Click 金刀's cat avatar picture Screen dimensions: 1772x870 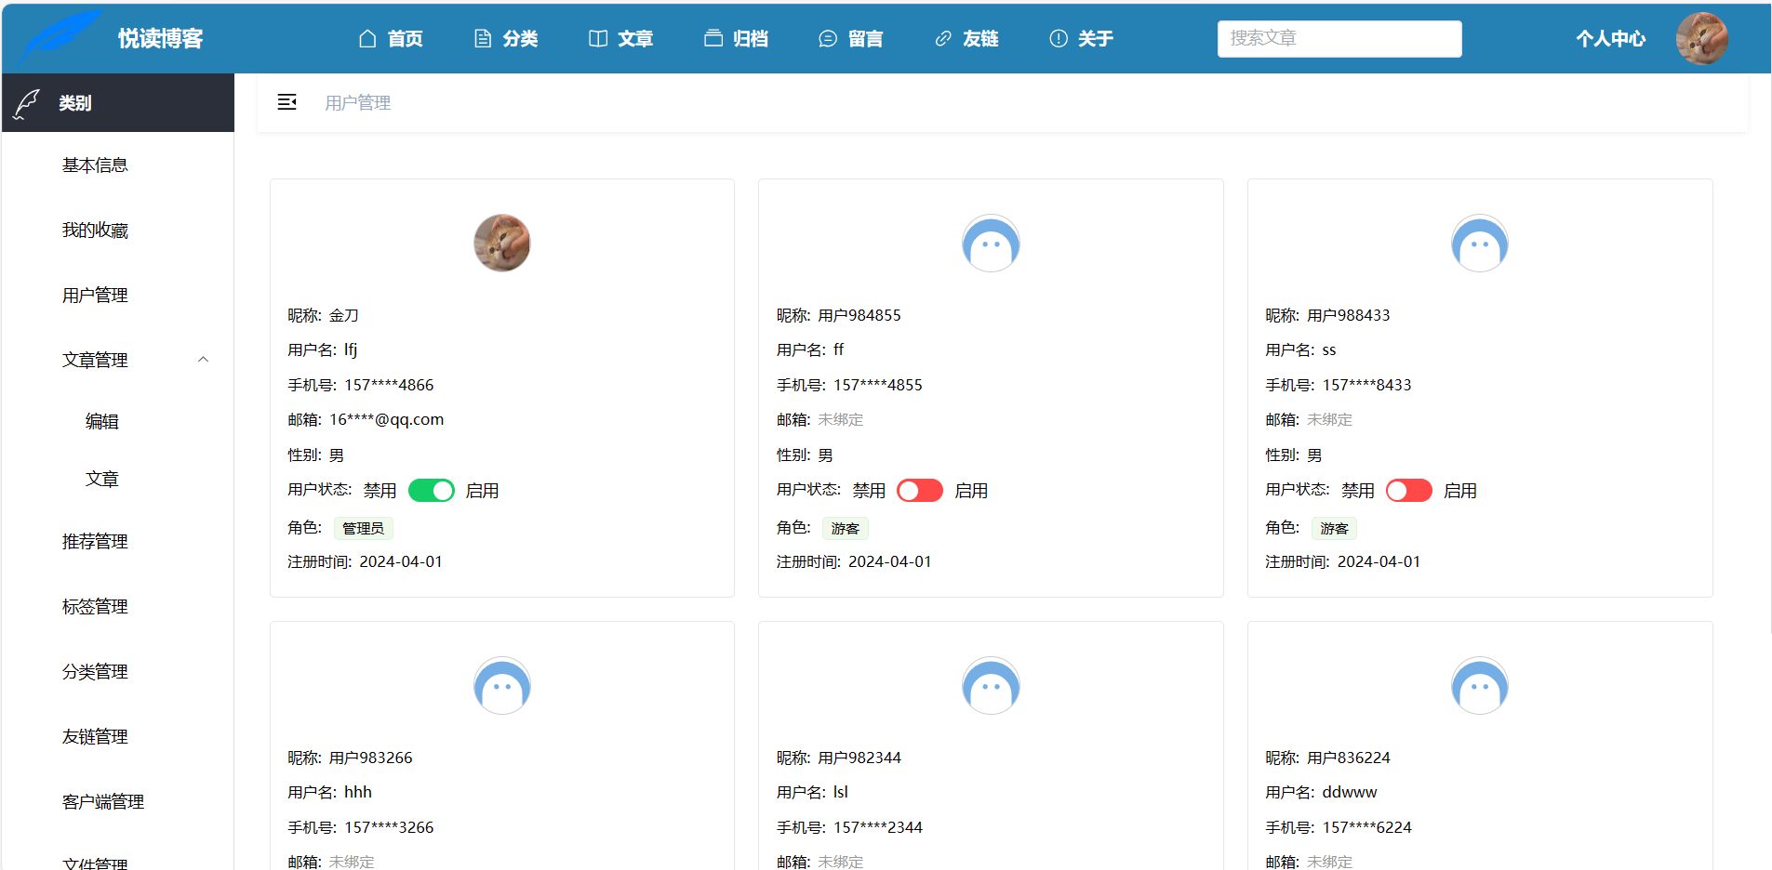tap(502, 243)
